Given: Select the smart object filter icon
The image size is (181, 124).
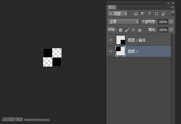Looking at the screenshot, I should (x=163, y=13).
